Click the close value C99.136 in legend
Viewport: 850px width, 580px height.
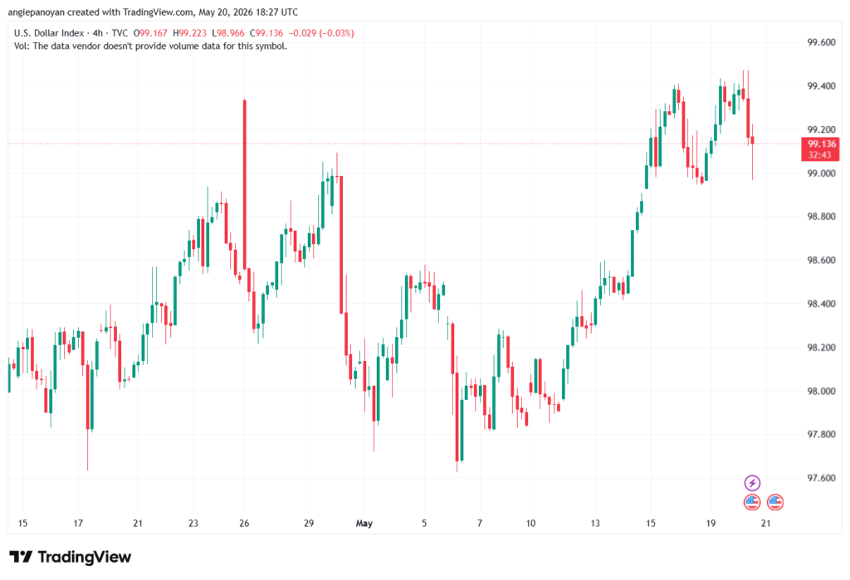(x=266, y=33)
